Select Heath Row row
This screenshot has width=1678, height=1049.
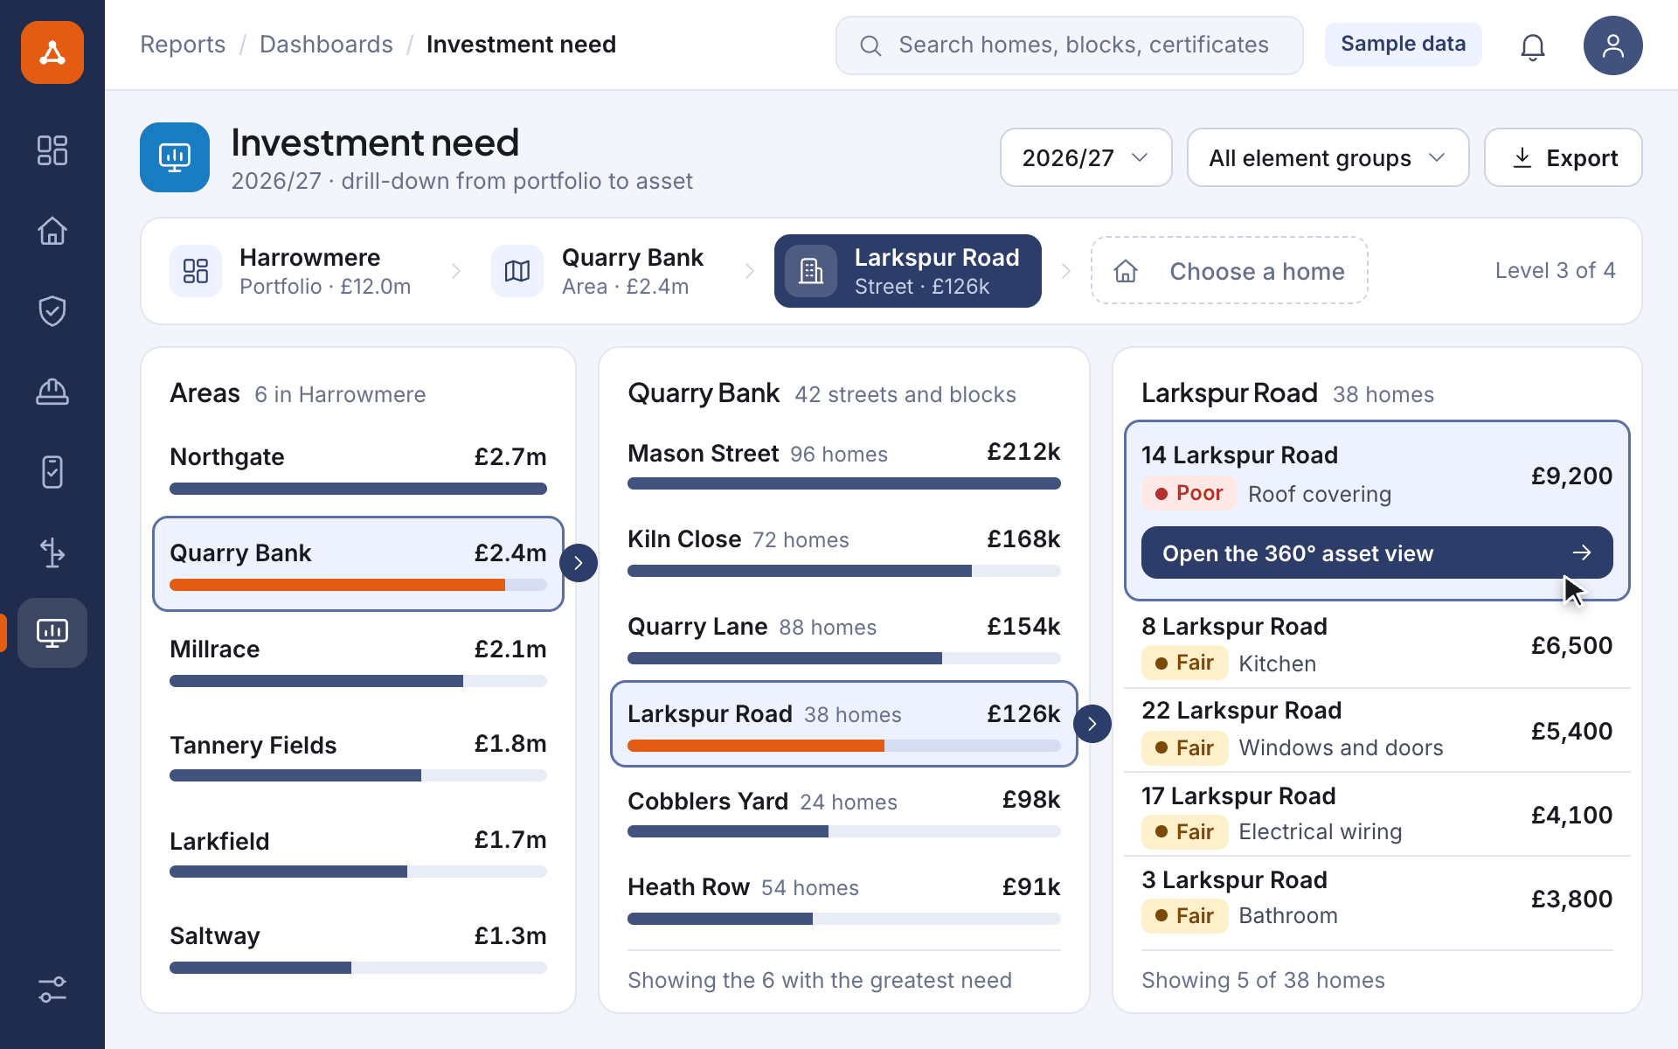[844, 900]
